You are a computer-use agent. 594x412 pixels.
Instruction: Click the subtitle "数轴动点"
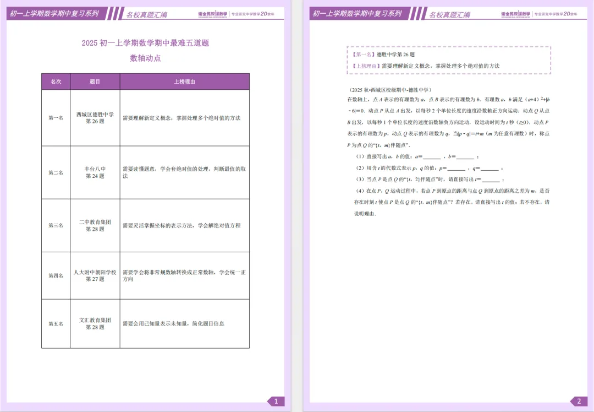click(x=145, y=58)
